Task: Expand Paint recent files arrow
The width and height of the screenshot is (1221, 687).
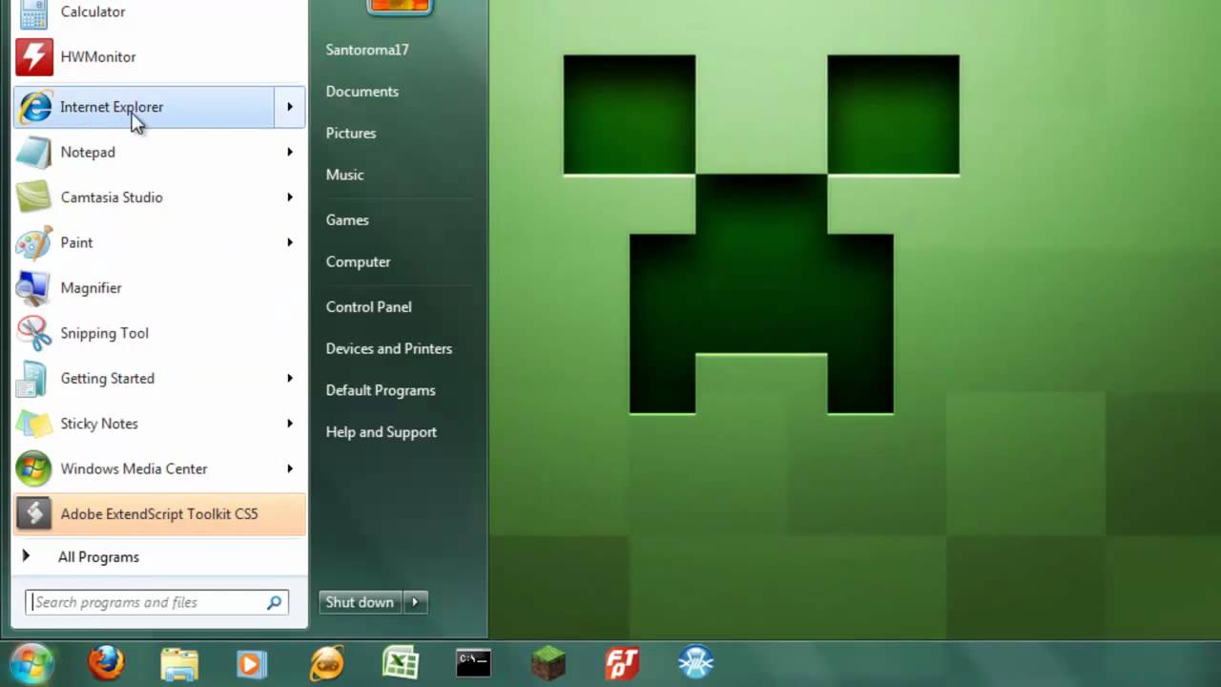Action: click(x=290, y=242)
